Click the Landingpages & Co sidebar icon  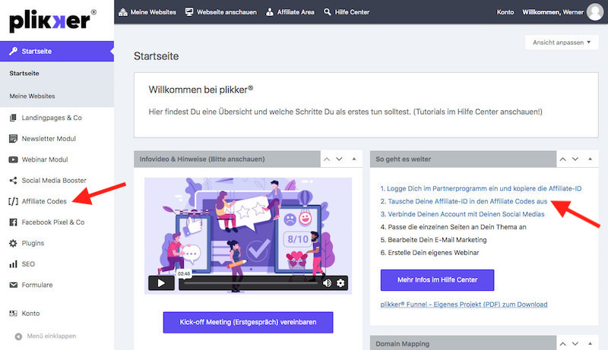coord(14,118)
